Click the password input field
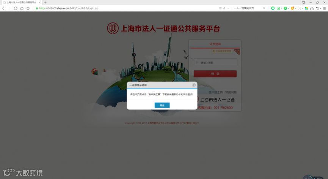Image resolution: width=328 pixels, height=179 pixels. coord(215,62)
